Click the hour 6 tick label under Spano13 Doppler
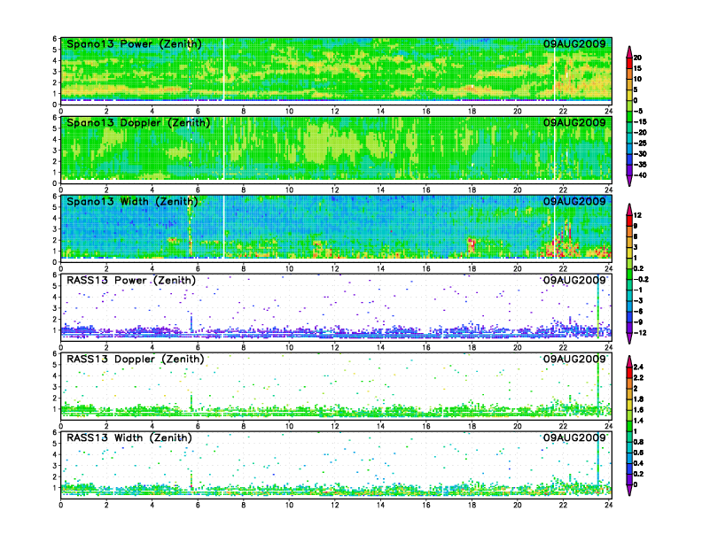Screen dimensions: 702x542 point(198,190)
